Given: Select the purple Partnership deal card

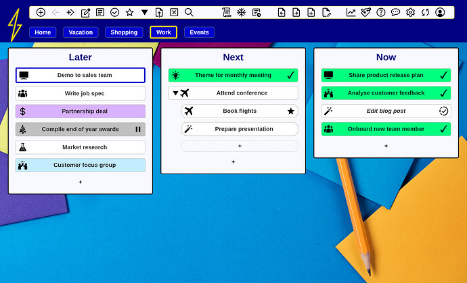Looking at the screenshot, I should point(81,111).
